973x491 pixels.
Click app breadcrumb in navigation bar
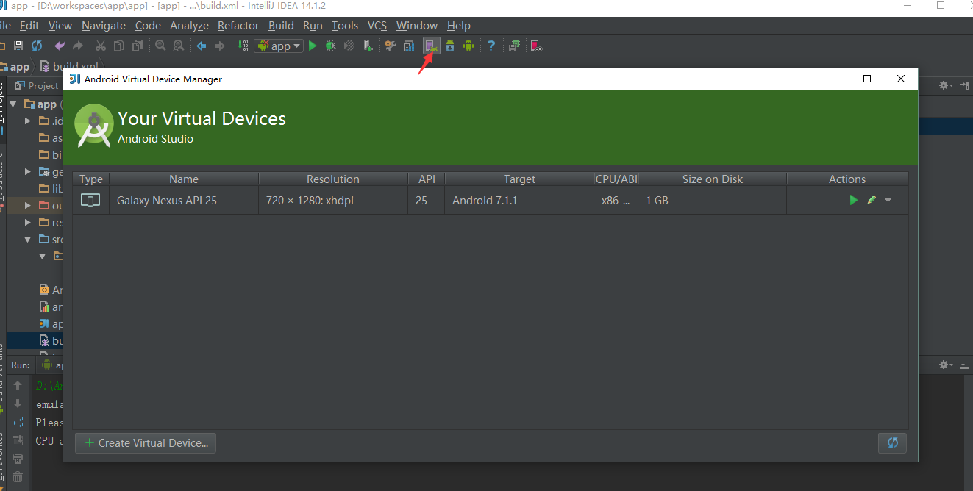pyautogui.click(x=15, y=67)
